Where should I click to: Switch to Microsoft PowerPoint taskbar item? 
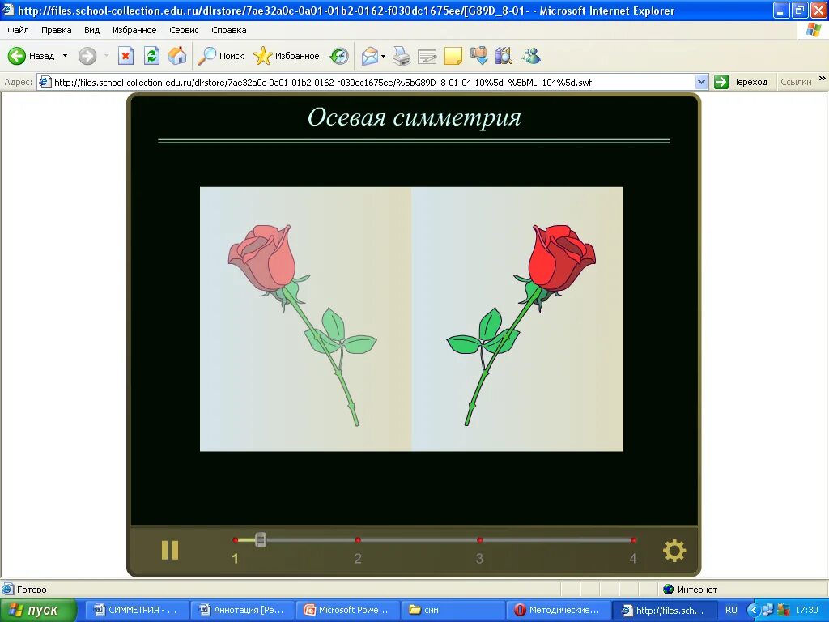tap(346, 611)
